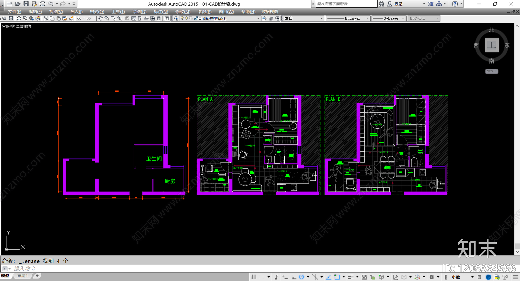Click the Zoom Realtime magnifier icon
520x281 pixels.
click(x=107, y=18)
